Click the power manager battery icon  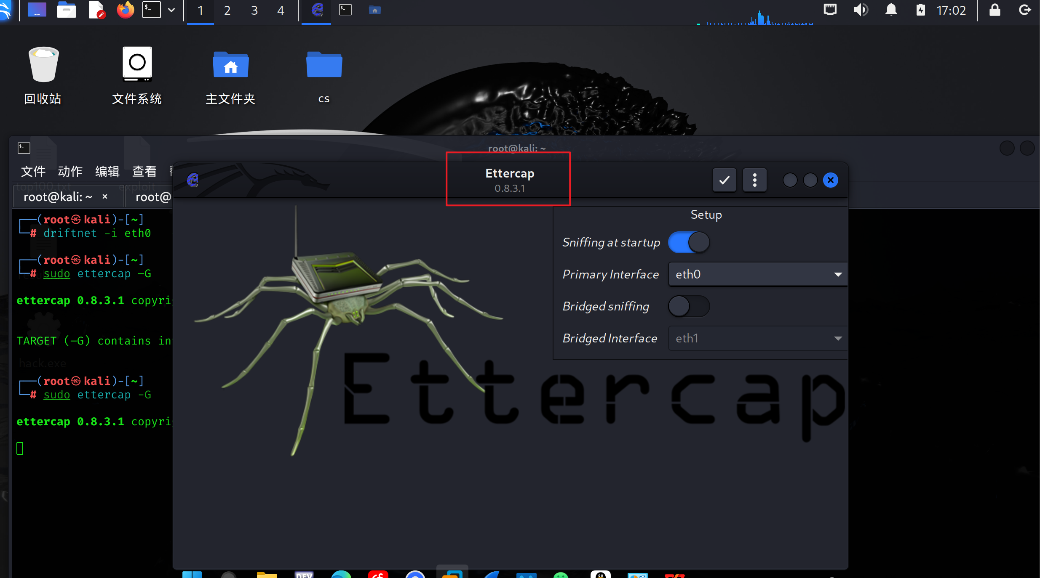(920, 10)
